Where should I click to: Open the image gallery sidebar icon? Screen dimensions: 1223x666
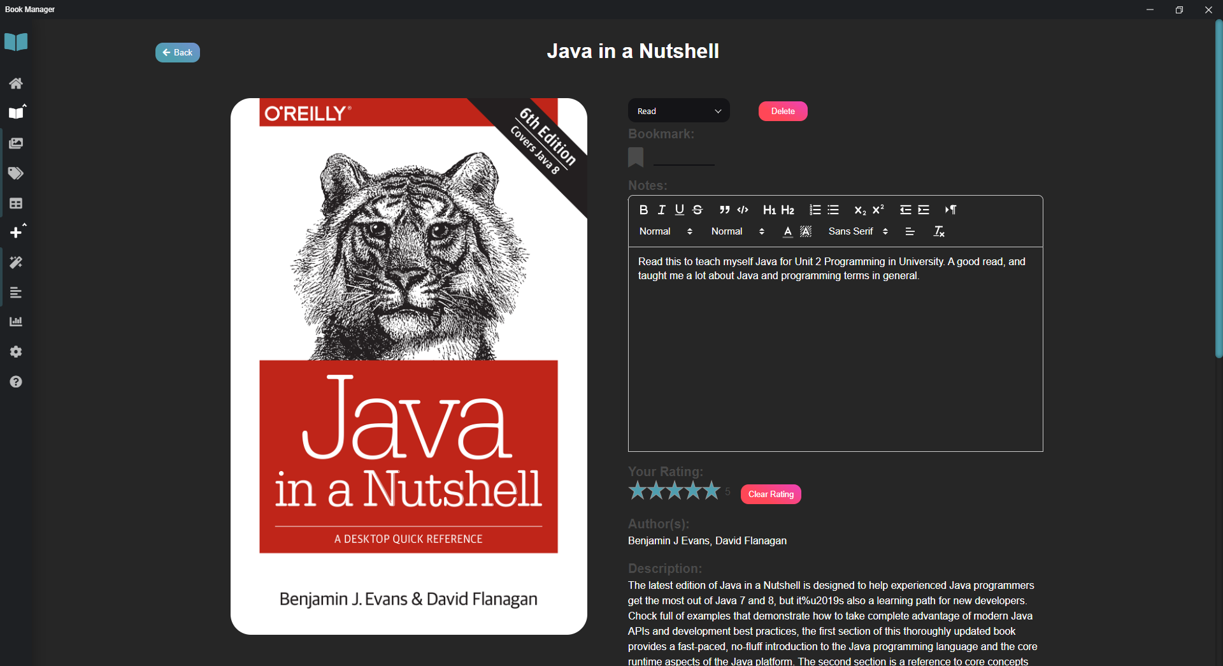(x=16, y=143)
